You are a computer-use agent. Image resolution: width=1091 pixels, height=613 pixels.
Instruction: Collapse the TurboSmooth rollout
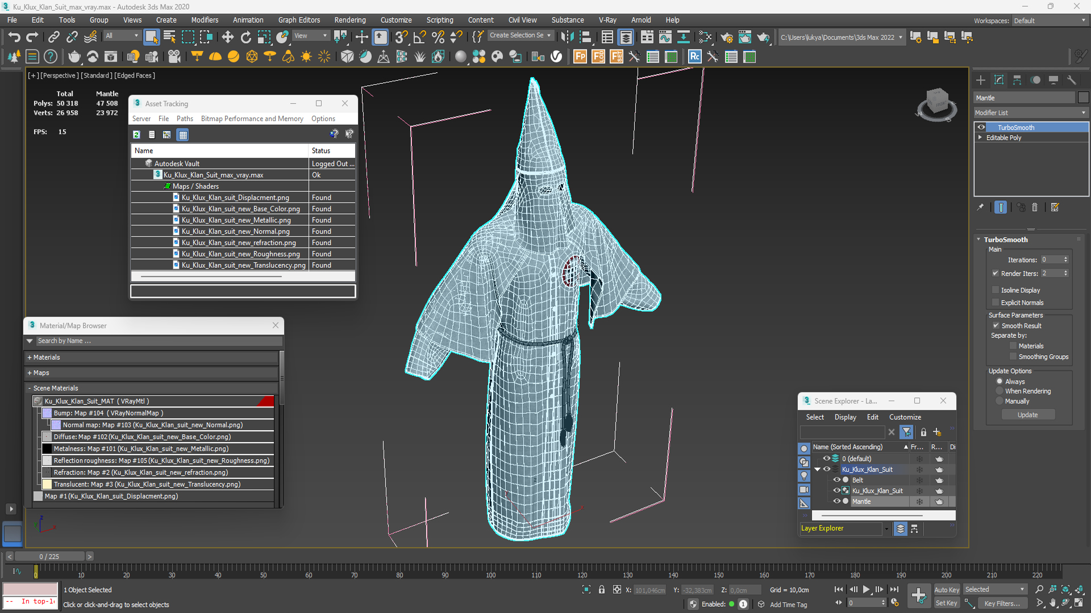point(978,240)
